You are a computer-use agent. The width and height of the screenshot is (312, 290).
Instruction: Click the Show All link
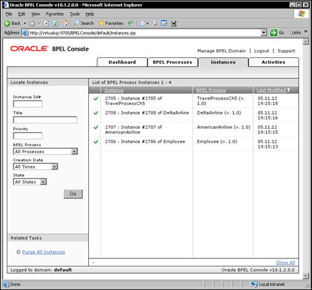tap(286, 262)
